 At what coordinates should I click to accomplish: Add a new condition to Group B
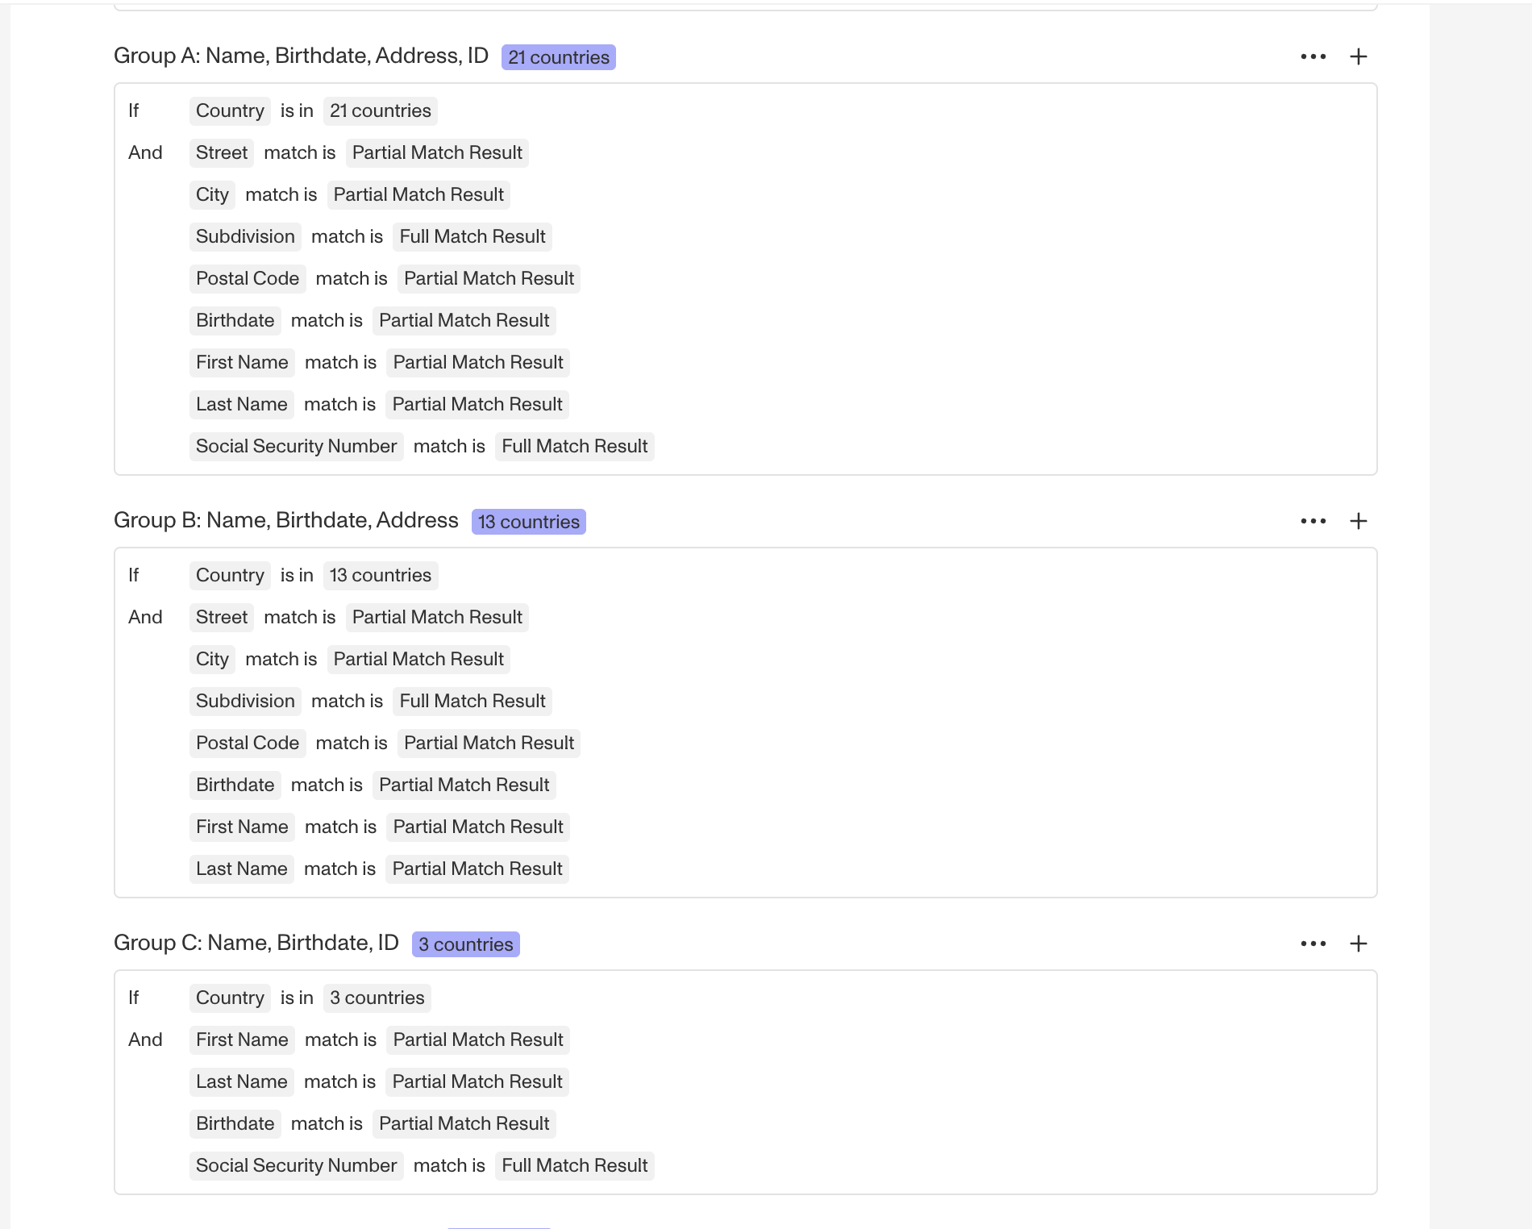(x=1358, y=520)
